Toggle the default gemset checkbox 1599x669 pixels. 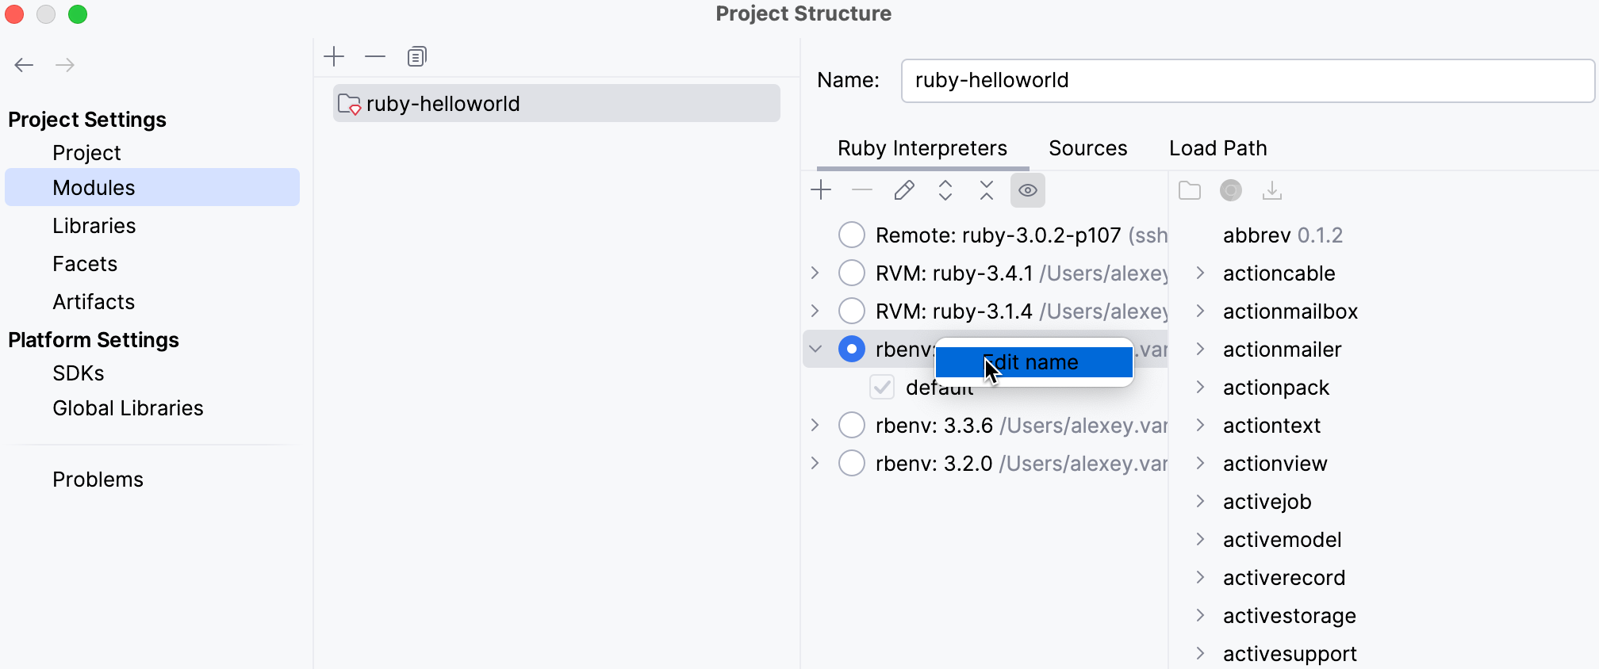881,387
